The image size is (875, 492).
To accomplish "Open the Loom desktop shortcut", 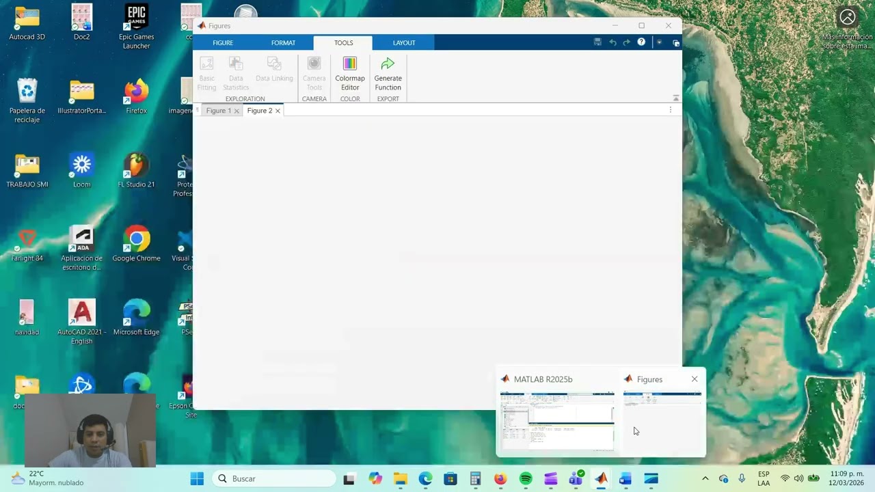I will pos(81,170).
